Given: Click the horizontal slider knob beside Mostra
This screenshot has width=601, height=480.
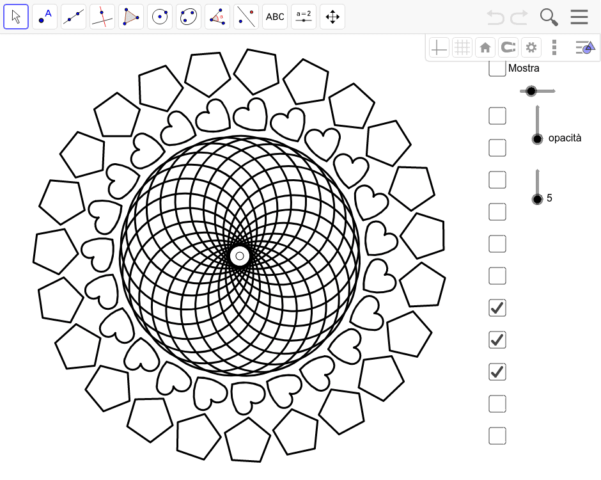Looking at the screenshot, I should coord(531,91).
